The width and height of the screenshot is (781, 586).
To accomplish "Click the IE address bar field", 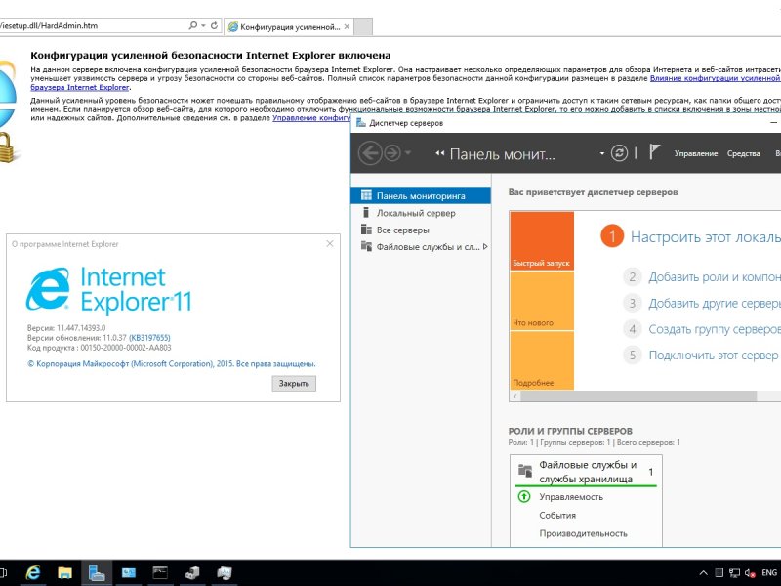I will (92, 26).
